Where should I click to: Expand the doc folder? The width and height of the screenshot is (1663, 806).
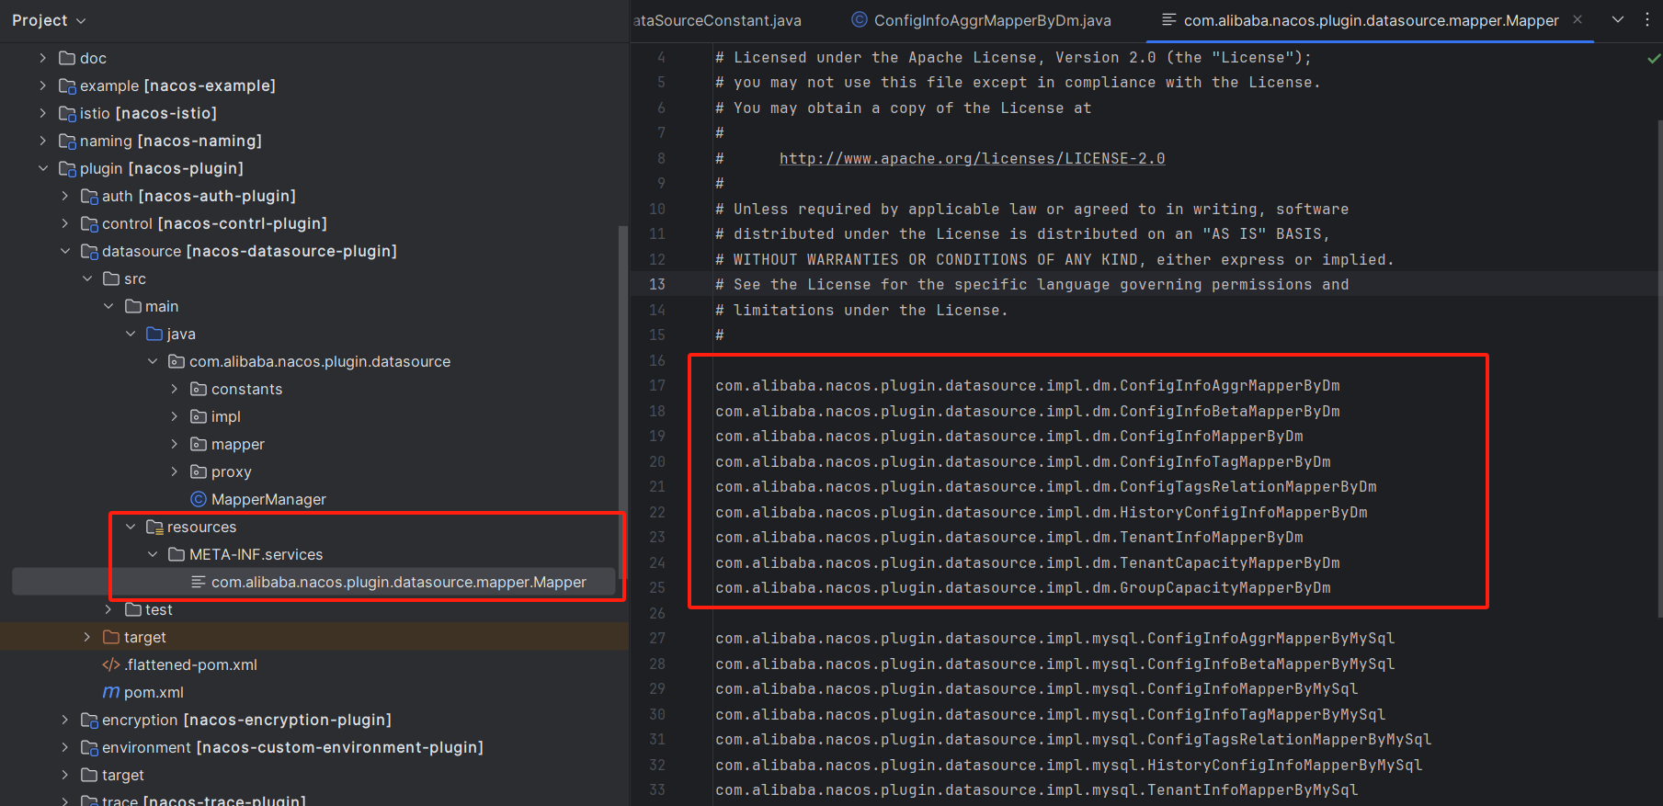tap(42, 58)
